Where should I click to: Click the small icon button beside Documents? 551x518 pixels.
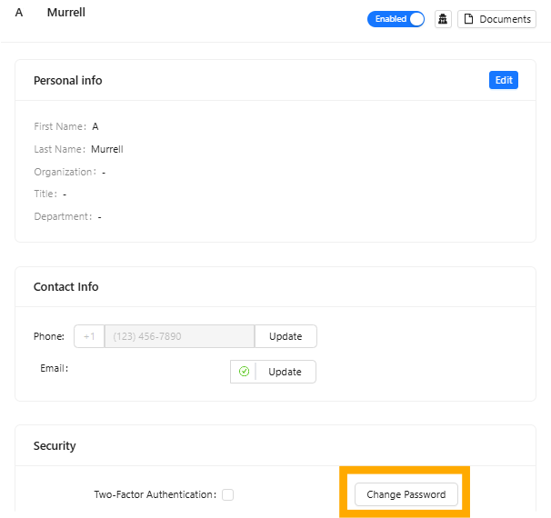point(443,19)
